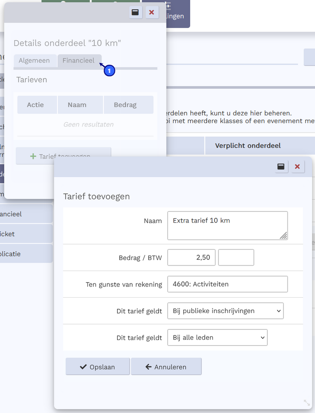Focus the Naam field with "Extra tarief 10 km"
315x413 pixels.
point(227,225)
